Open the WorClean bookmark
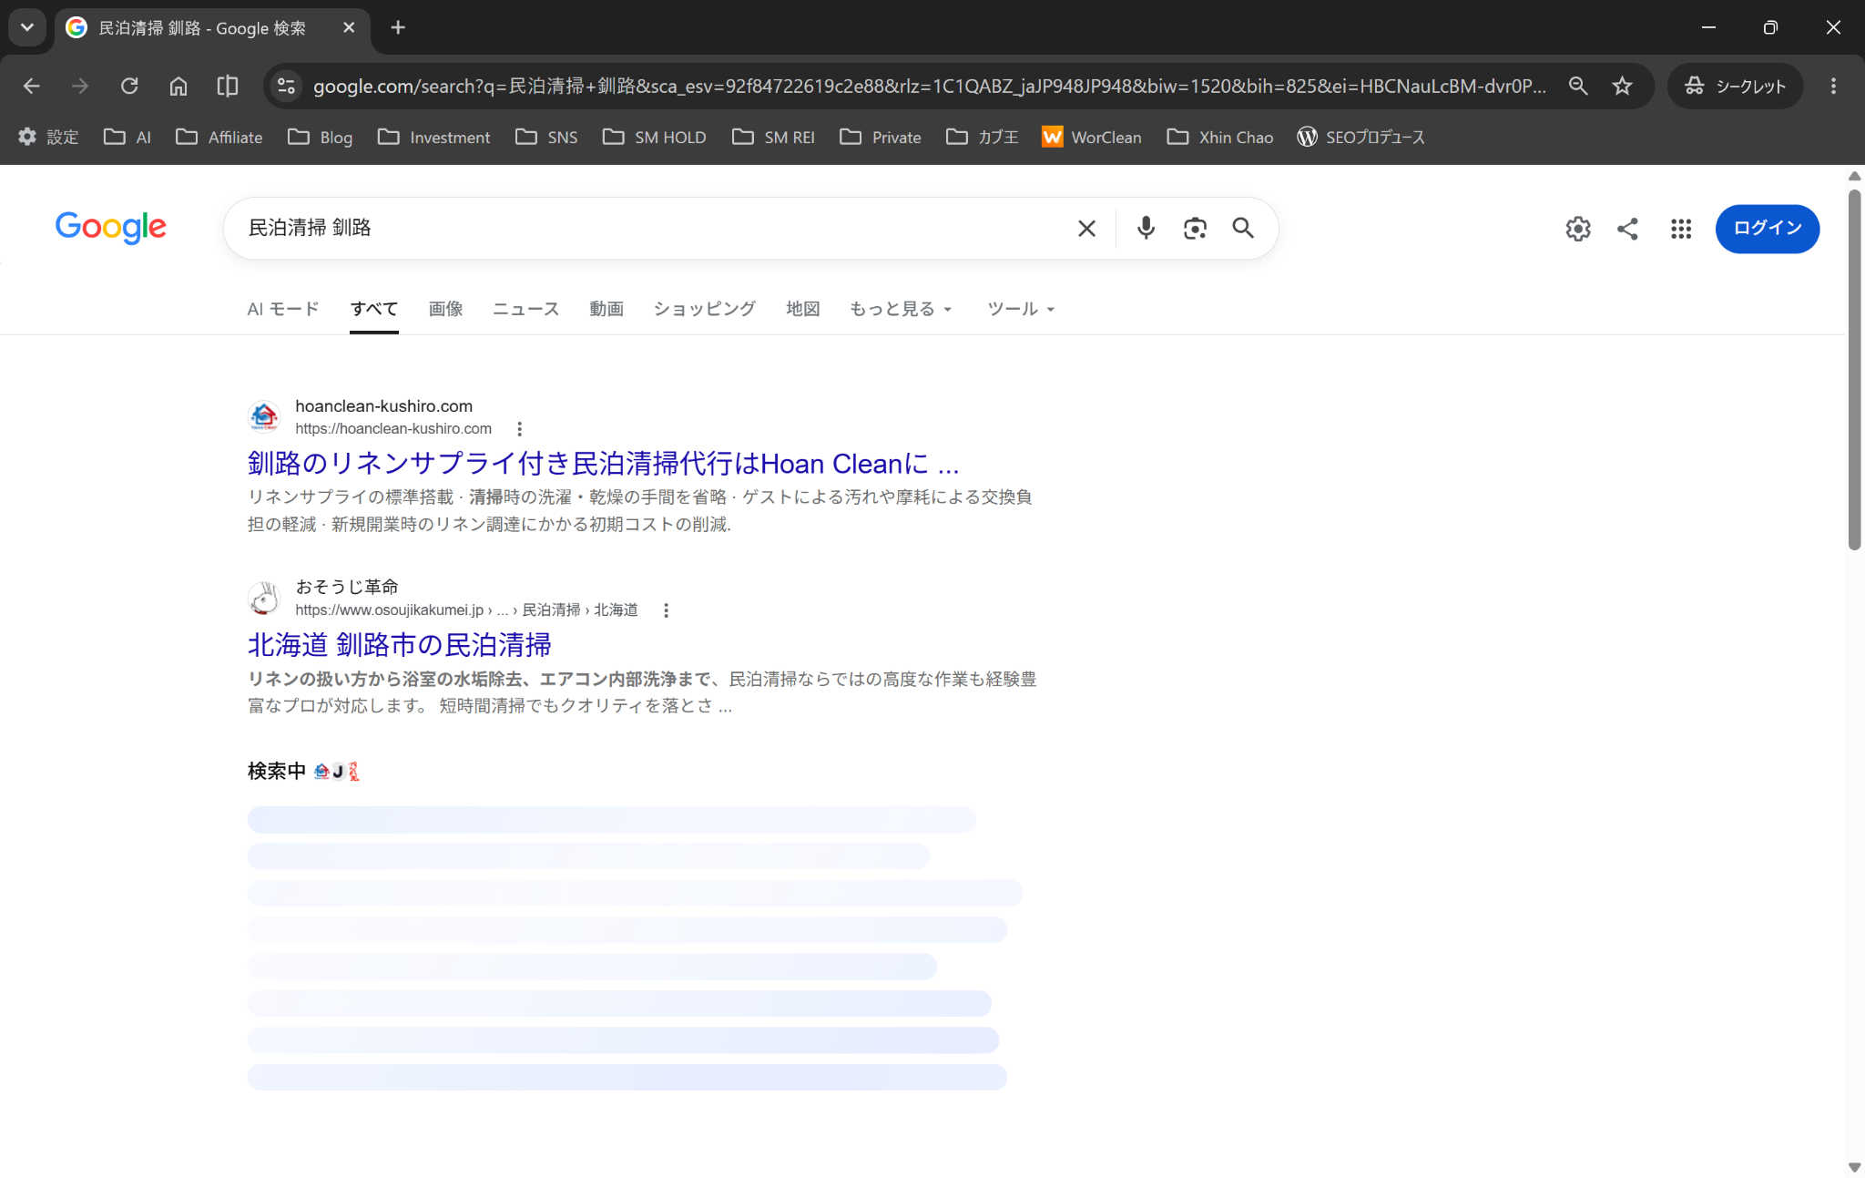Image resolution: width=1865 pixels, height=1178 pixels. 1091,137
